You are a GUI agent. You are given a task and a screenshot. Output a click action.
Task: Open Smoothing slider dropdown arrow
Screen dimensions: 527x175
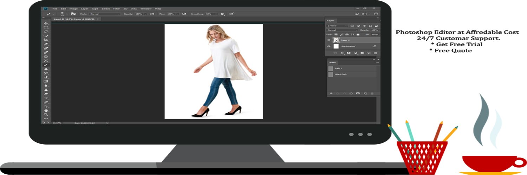coord(216,14)
